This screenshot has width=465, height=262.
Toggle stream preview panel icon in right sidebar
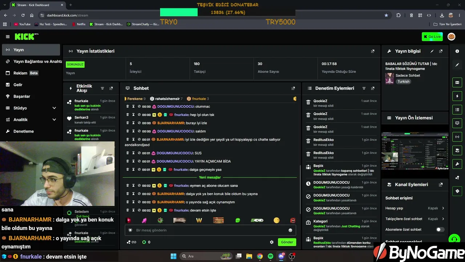457,83
